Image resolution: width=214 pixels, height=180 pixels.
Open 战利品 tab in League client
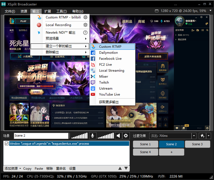point(127,21)
